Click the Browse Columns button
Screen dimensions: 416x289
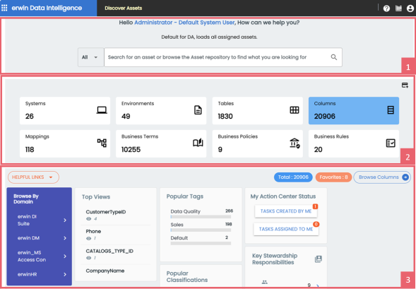click(382, 177)
